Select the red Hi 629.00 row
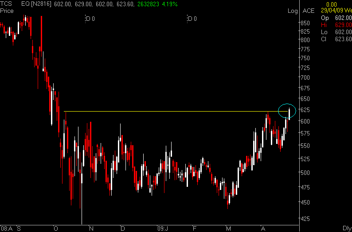Viewport: 352px width, 232px height. pyautogui.click(x=336, y=25)
